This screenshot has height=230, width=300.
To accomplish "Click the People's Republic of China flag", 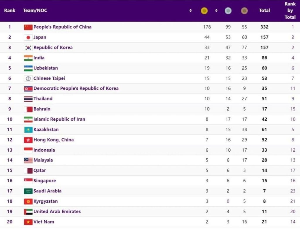I will (28, 27).
